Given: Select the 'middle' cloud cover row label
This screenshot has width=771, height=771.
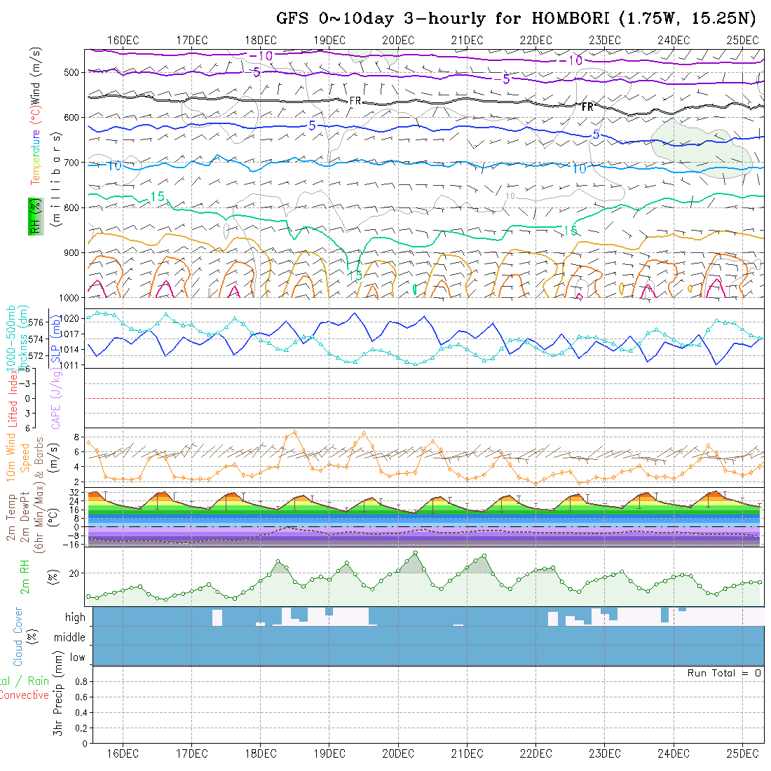Looking at the screenshot, I should point(70,637).
